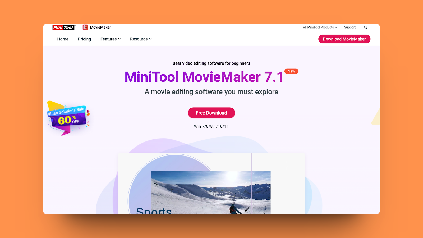Open the Support page
The height and width of the screenshot is (238, 423).
(x=350, y=27)
